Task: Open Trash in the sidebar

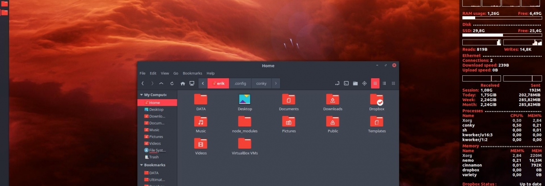Action: click(154, 157)
